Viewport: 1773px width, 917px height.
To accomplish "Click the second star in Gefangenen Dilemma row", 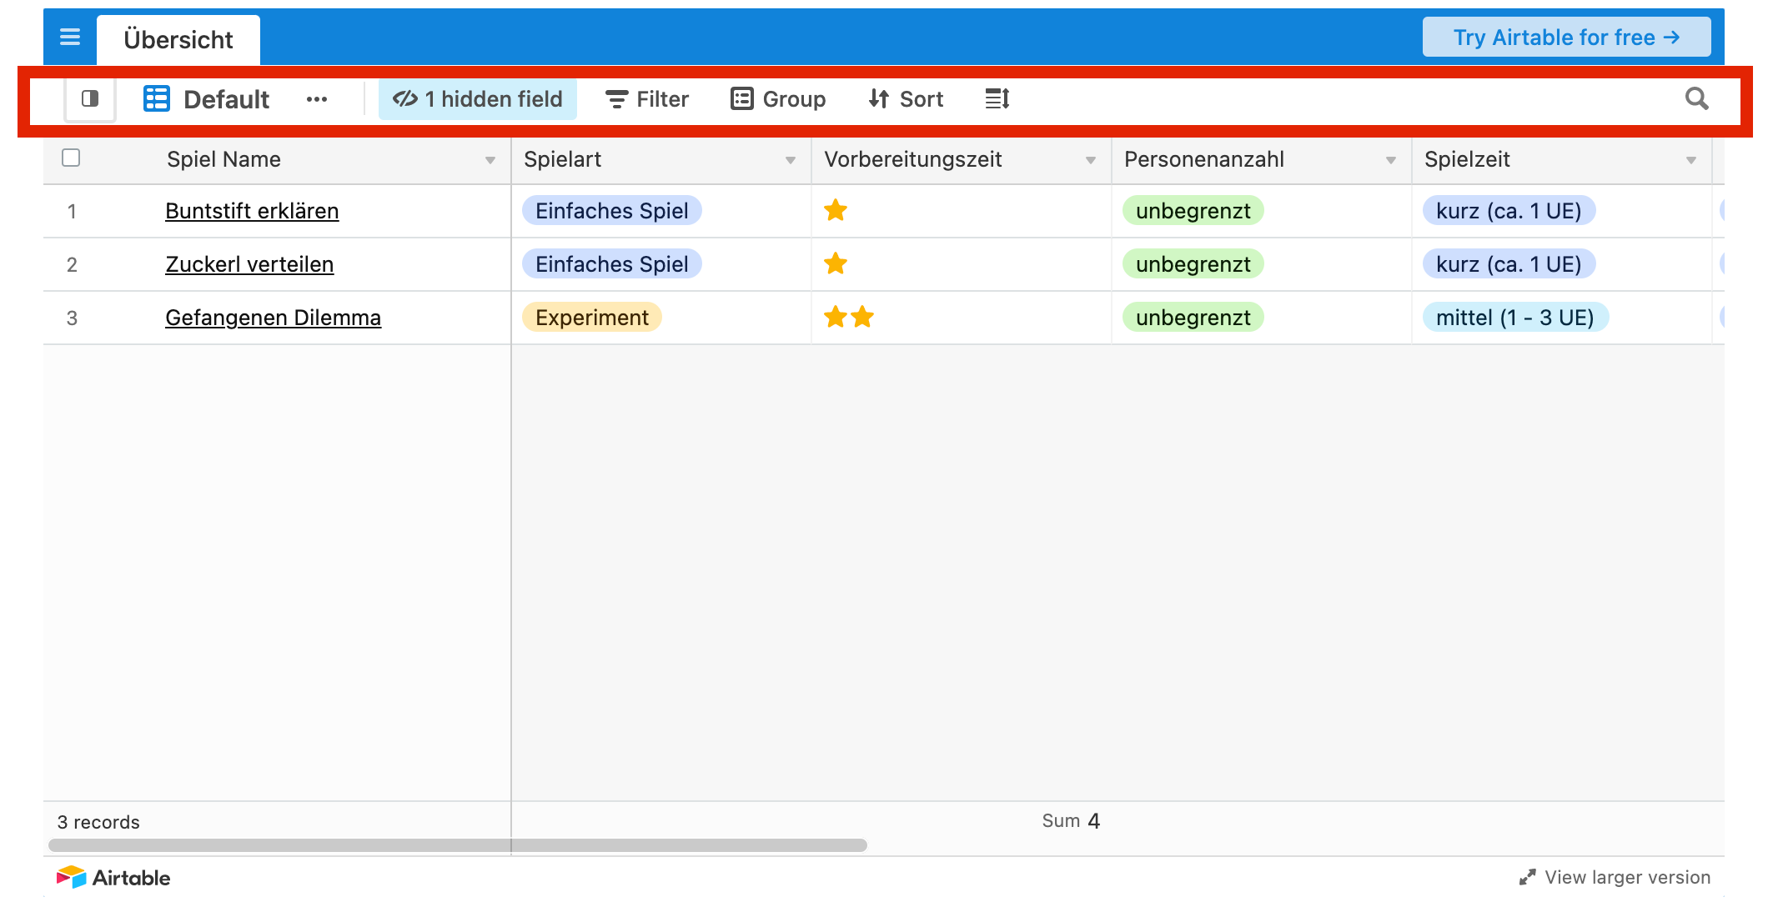I will coord(863,317).
